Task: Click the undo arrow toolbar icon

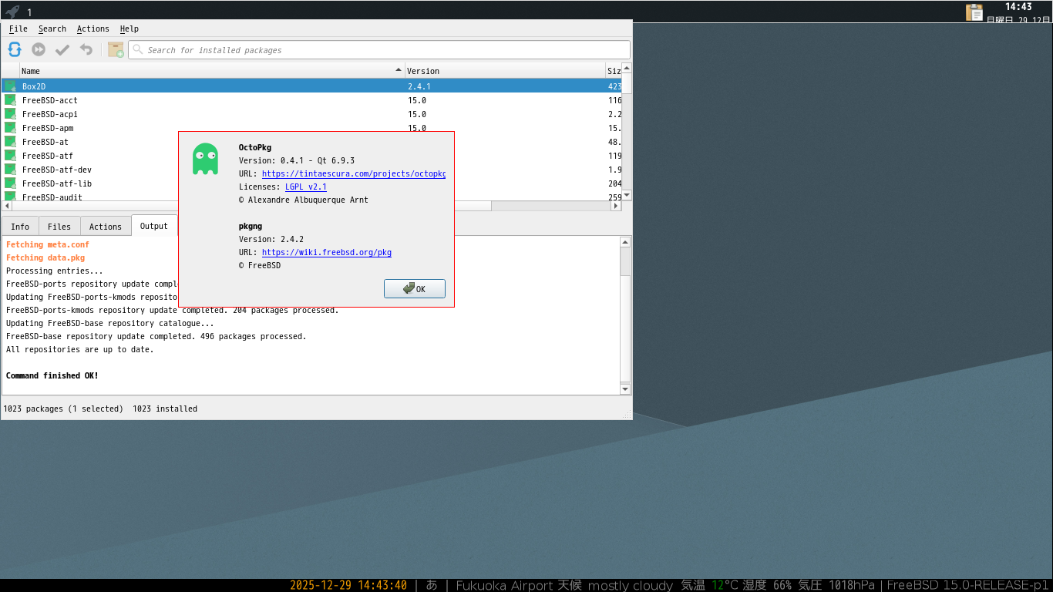Action: tap(86, 49)
